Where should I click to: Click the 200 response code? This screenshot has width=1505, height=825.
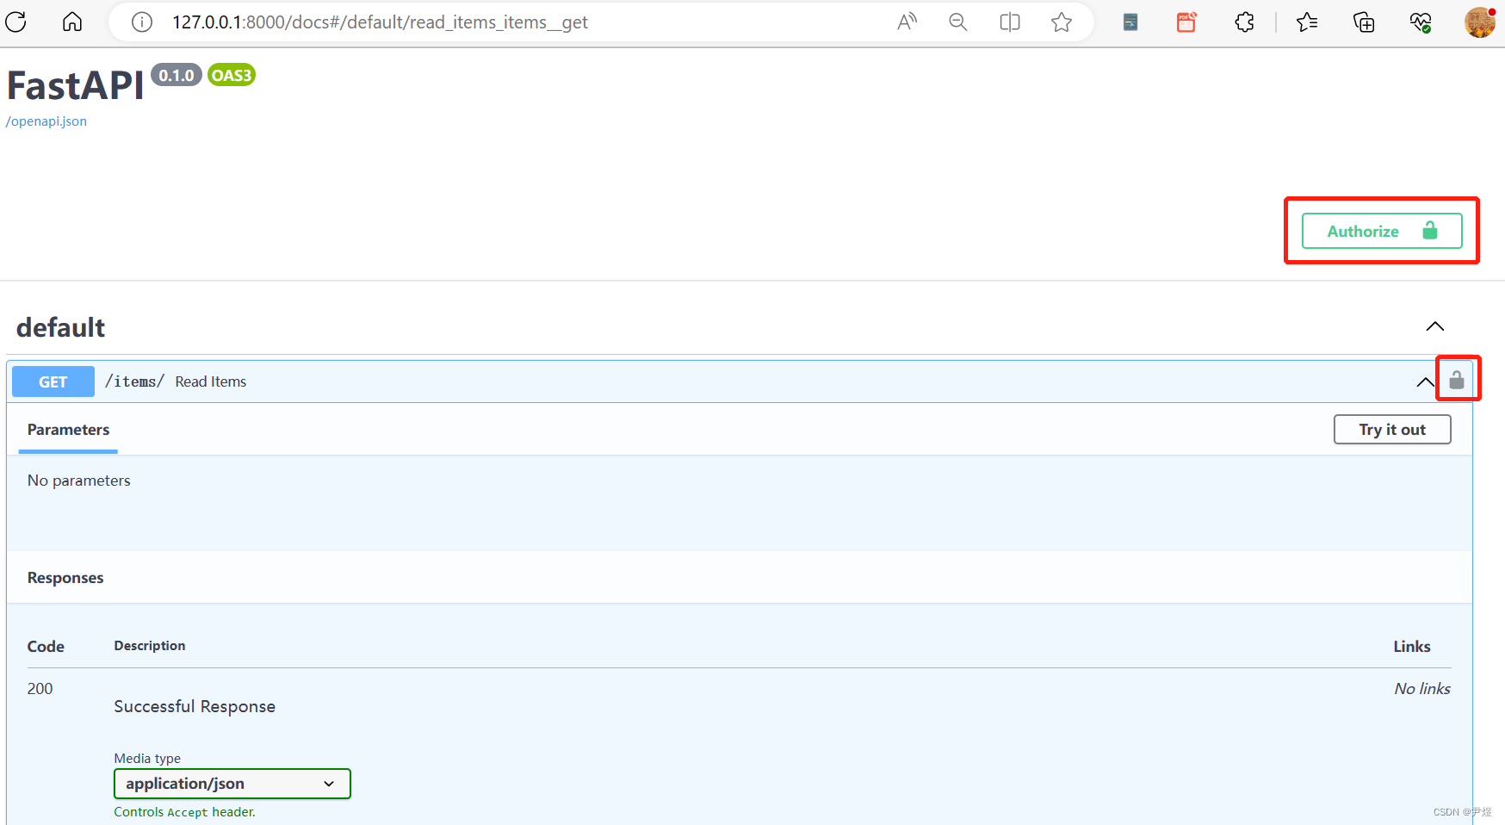pos(40,689)
